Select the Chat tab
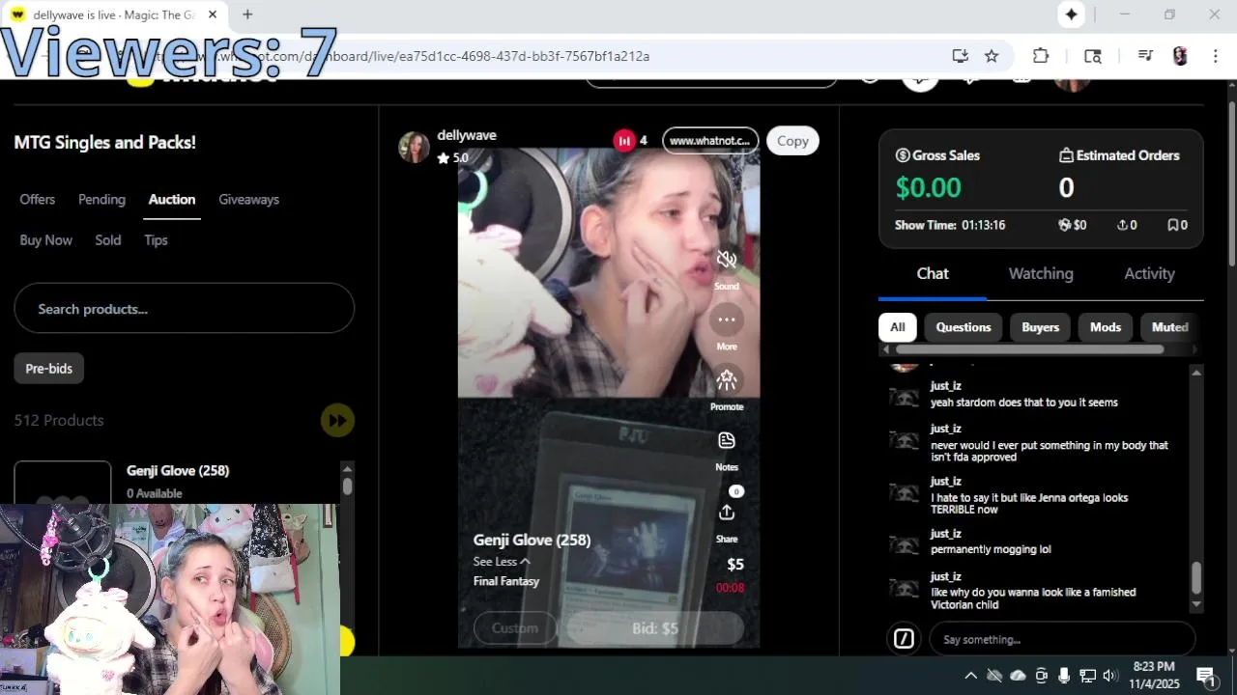1237x695 pixels. (933, 273)
